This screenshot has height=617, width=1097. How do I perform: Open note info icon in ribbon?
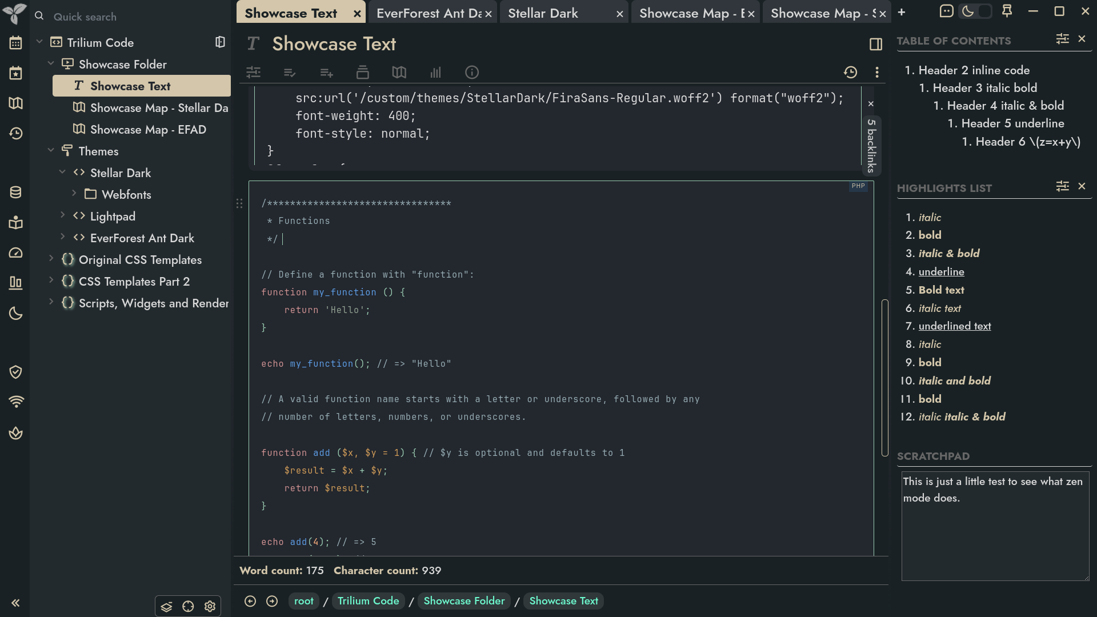point(472,73)
